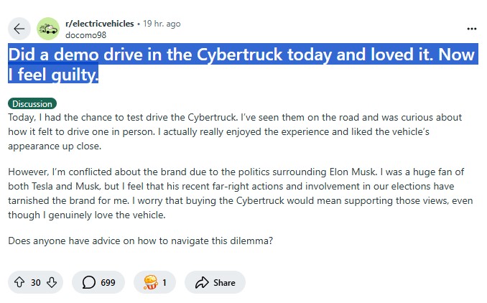Open the electricvehicles subreddit avatar

click(x=48, y=29)
